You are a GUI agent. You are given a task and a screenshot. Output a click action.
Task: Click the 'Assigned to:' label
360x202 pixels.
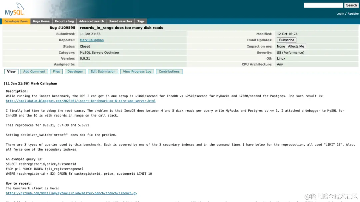65,65
